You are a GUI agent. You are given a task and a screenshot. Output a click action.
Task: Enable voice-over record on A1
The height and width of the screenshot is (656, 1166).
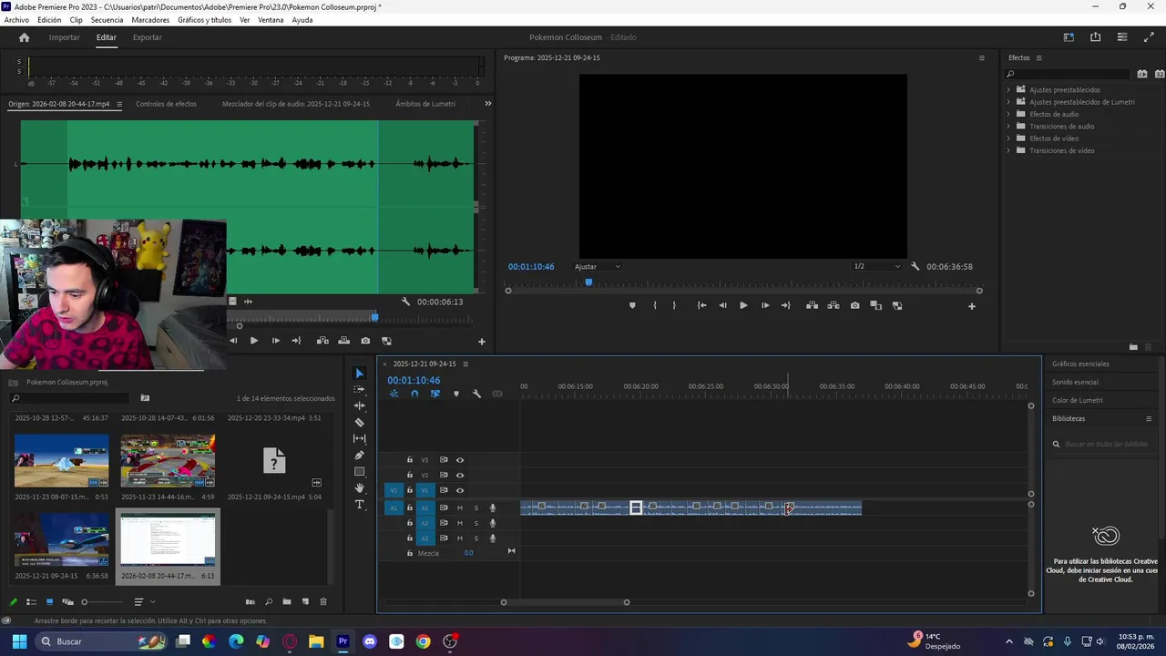[493, 507]
